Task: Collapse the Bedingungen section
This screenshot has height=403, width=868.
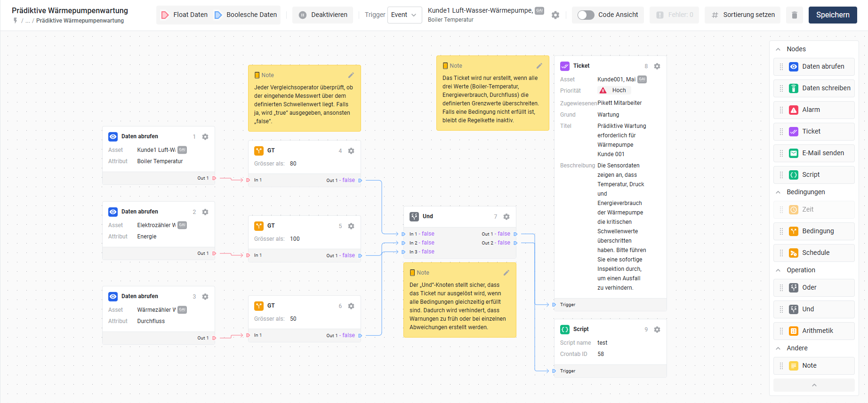Action: pyautogui.click(x=778, y=192)
